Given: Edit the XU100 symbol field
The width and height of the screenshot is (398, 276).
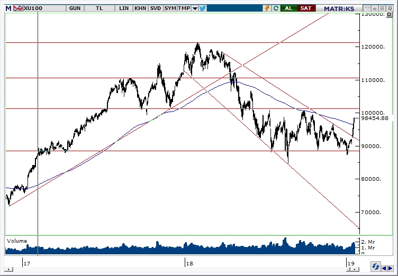Looking at the screenshot, I should coord(44,8).
